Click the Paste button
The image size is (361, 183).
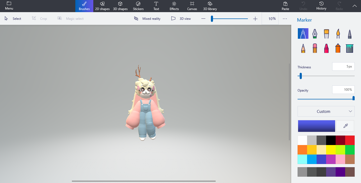[285, 6]
